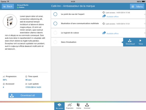Expand the arrow on Illustration d'une communication row
This screenshot has width=146, height=110.
click(x=145, y=23)
